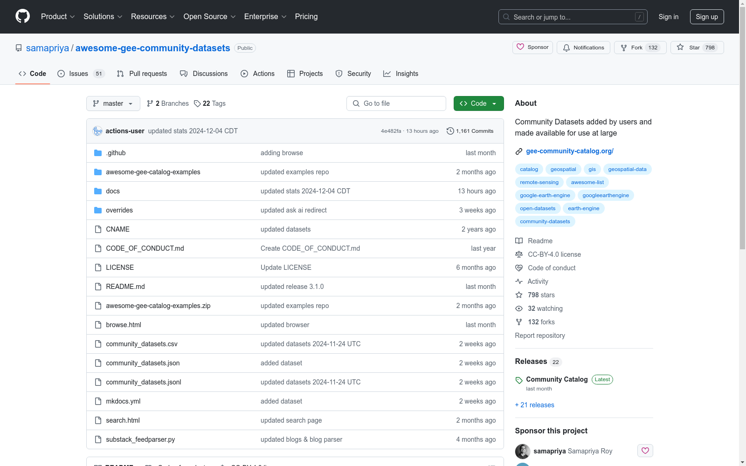Click the repository icon beside samapriya

click(x=19, y=48)
